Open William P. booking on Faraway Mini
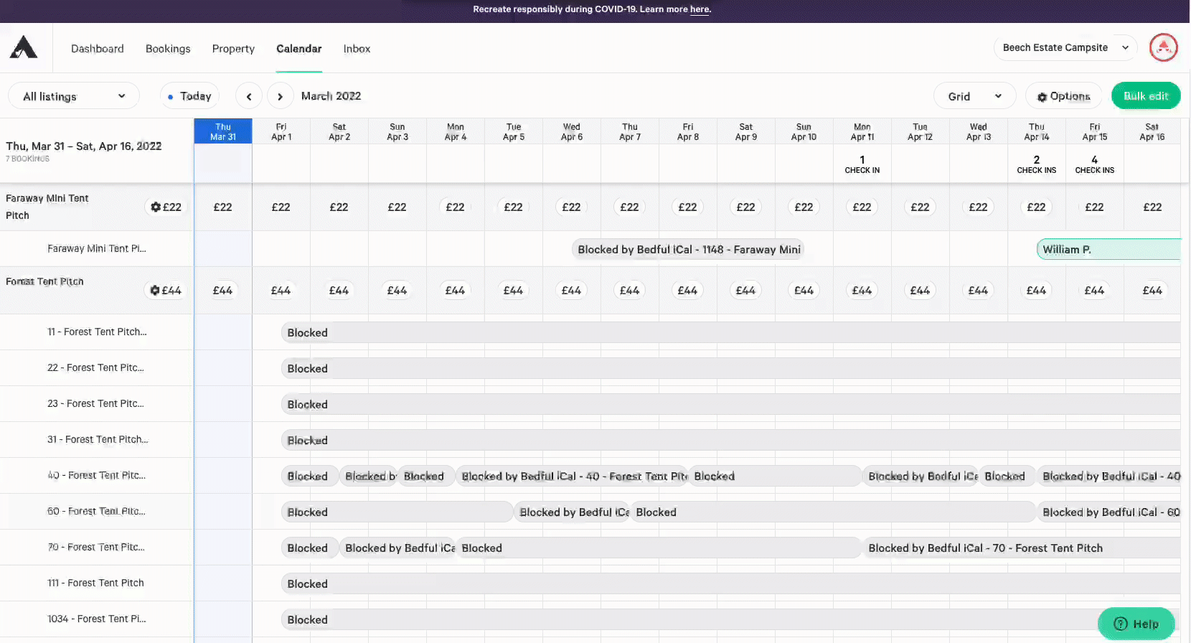 pyautogui.click(x=1108, y=249)
